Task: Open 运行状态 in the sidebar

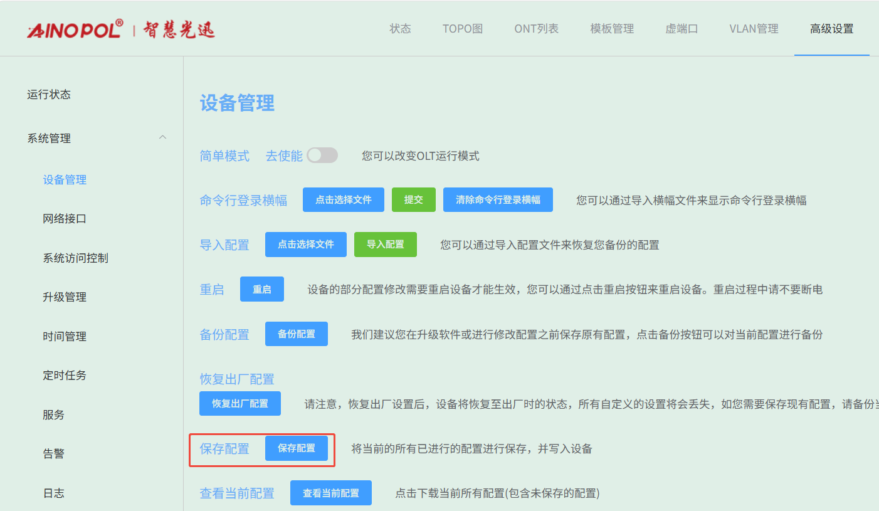Action: (49, 95)
